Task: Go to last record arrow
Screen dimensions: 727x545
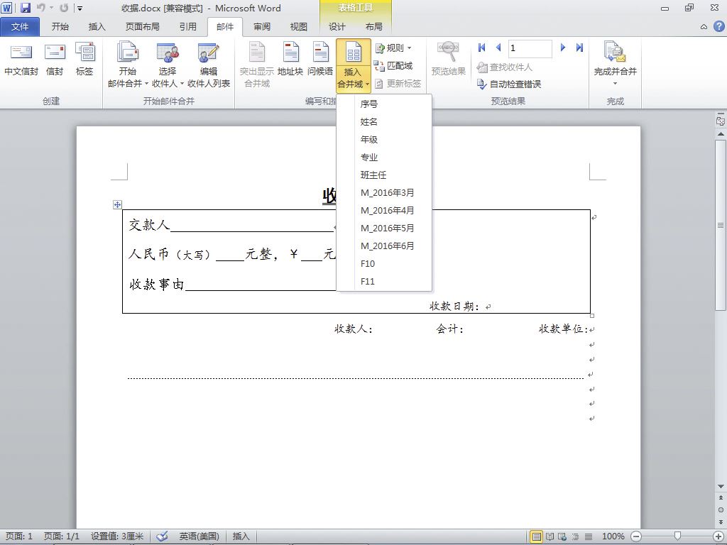Action: 579,48
